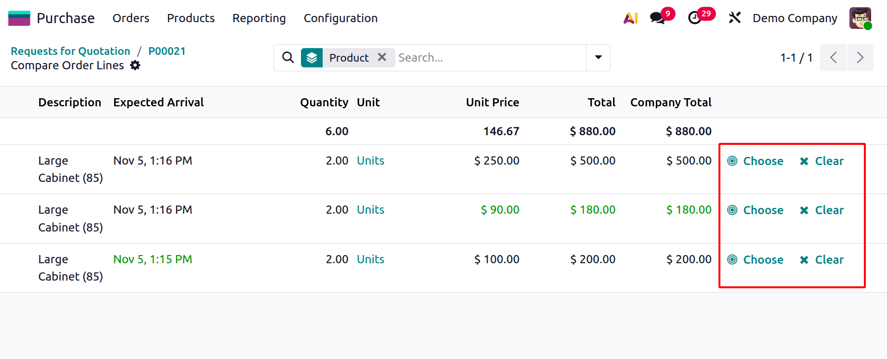The width and height of the screenshot is (887, 359).
Task: Open the Demo Company switcher
Action: [795, 18]
